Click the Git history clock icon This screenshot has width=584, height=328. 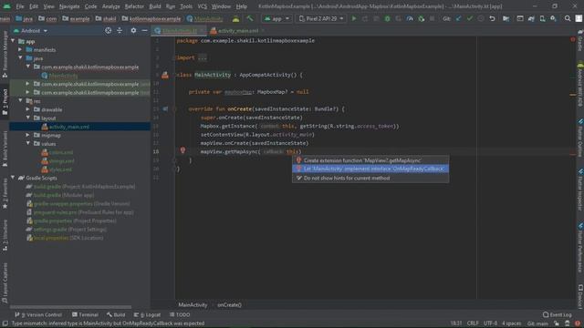point(481,18)
